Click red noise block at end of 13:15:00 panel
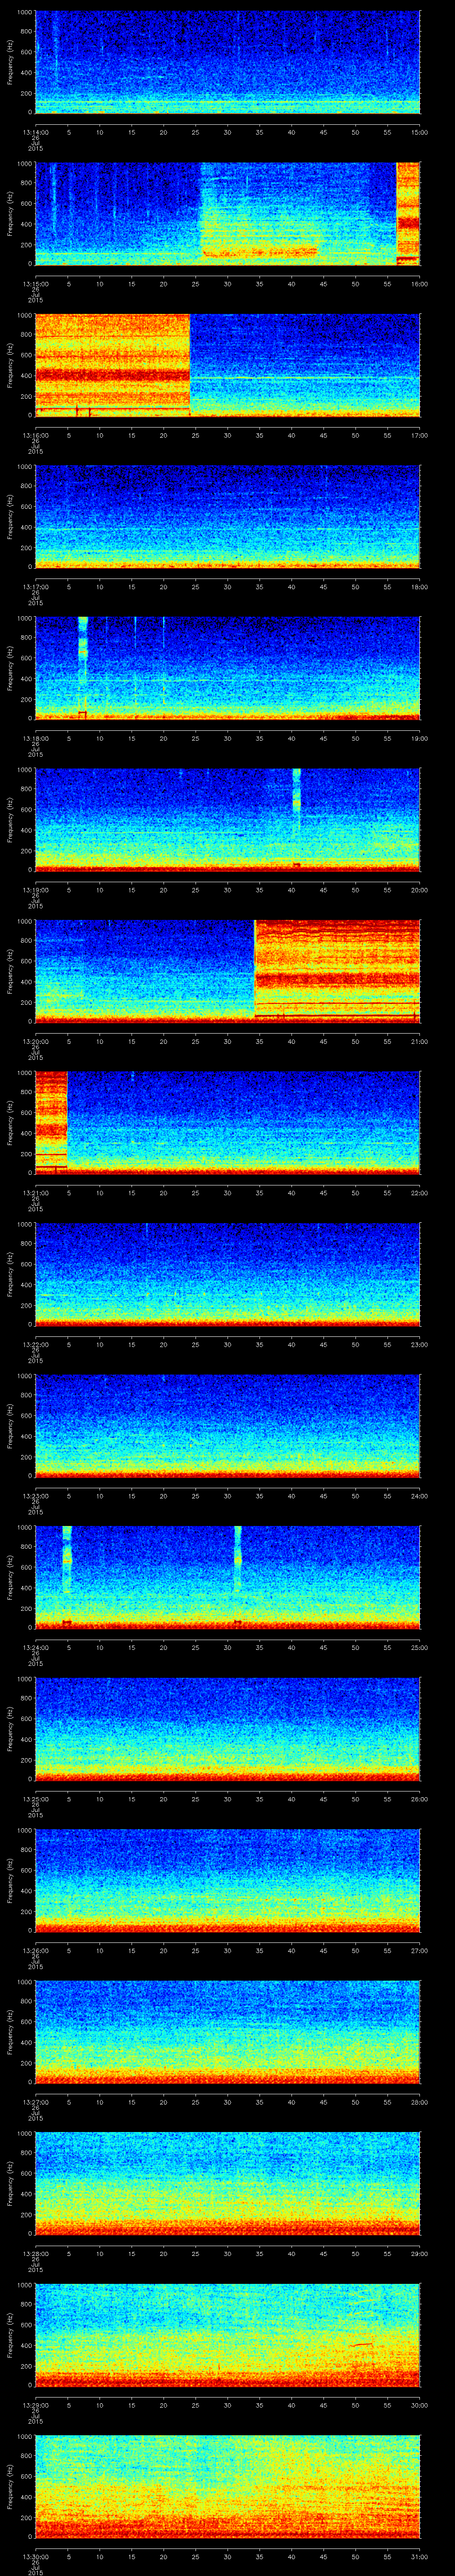The image size is (455, 2576). point(408,212)
